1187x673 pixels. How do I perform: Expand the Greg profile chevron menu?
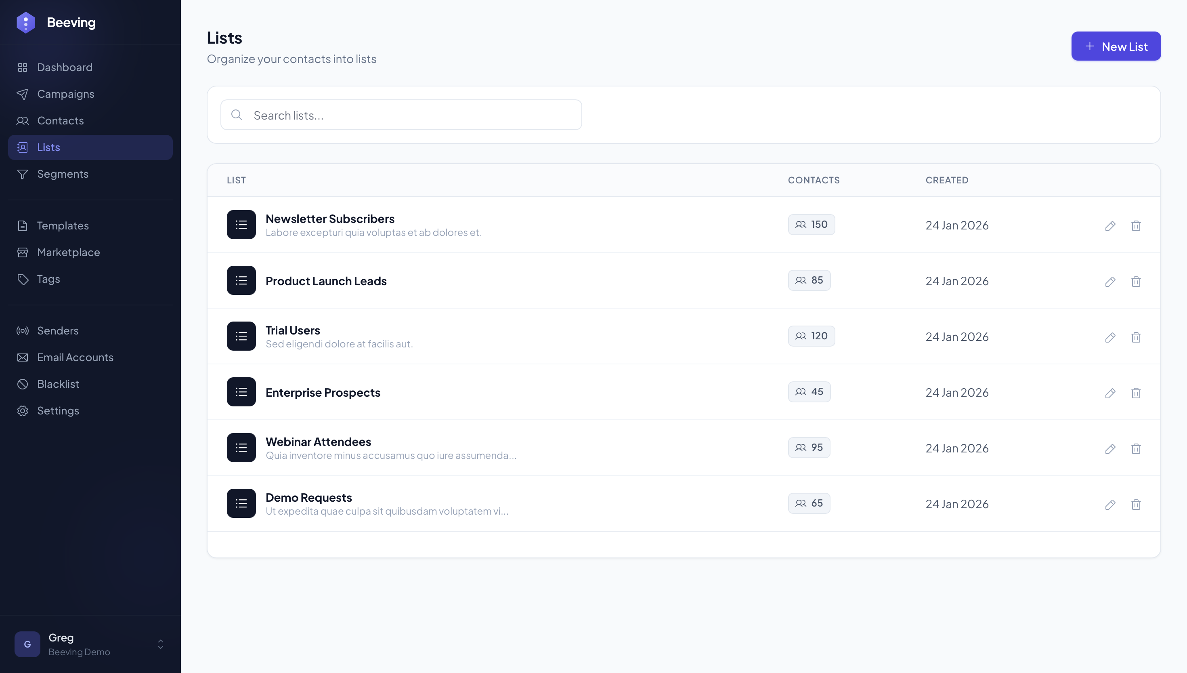point(160,644)
